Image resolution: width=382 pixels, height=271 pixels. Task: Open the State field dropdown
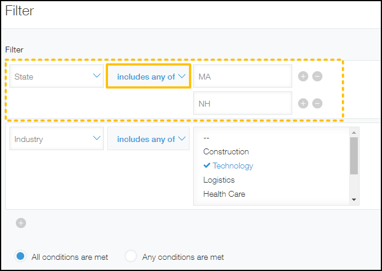(x=57, y=77)
